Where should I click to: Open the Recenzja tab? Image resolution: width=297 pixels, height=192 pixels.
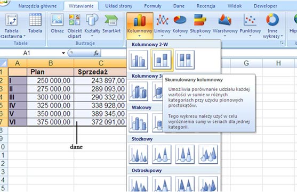pyautogui.click(x=206, y=6)
